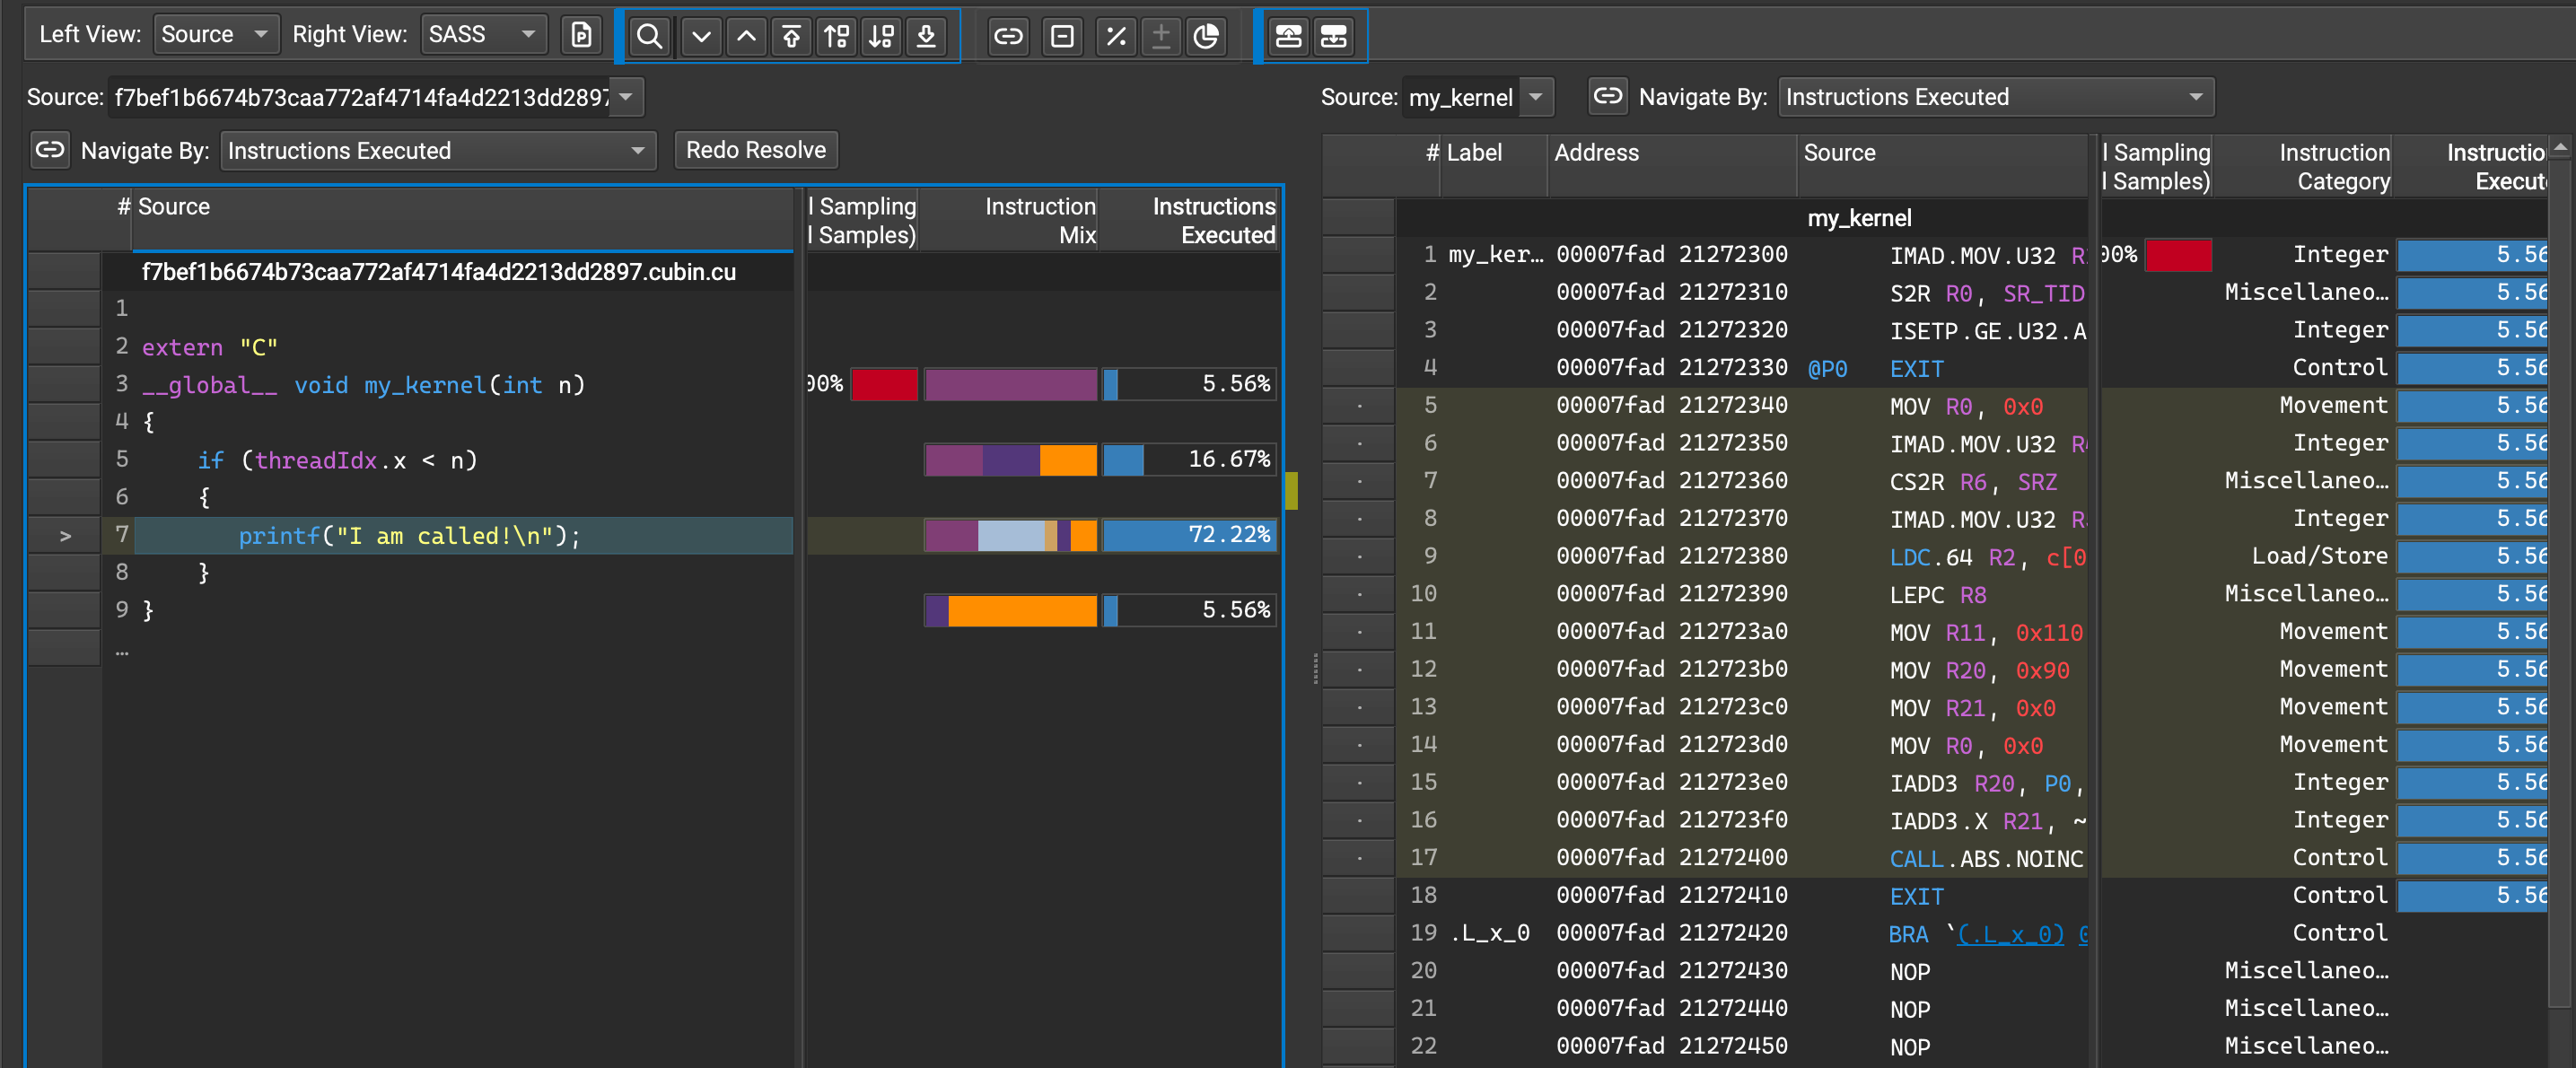Click Load/Store category on row 9
Image resolution: width=2576 pixels, height=1068 pixels.
[x=2319, y=556]
